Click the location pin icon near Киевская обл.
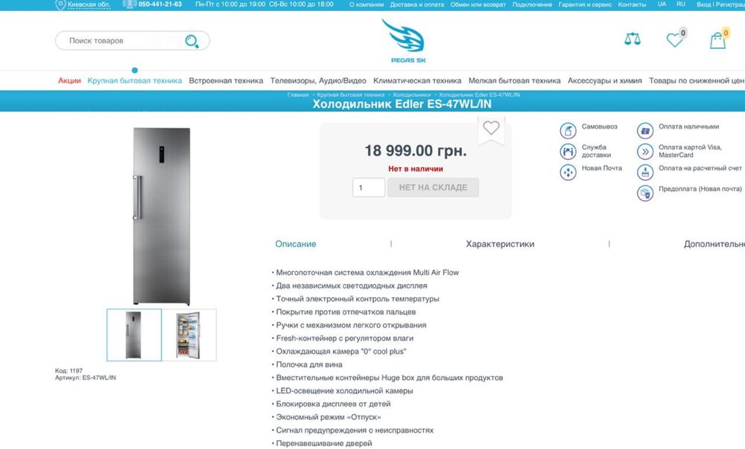 [x=60, y=4]
